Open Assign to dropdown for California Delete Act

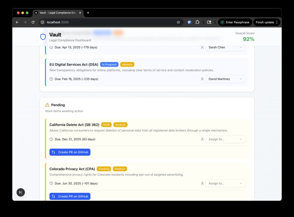pyautogui.click(x=225, y=139)
